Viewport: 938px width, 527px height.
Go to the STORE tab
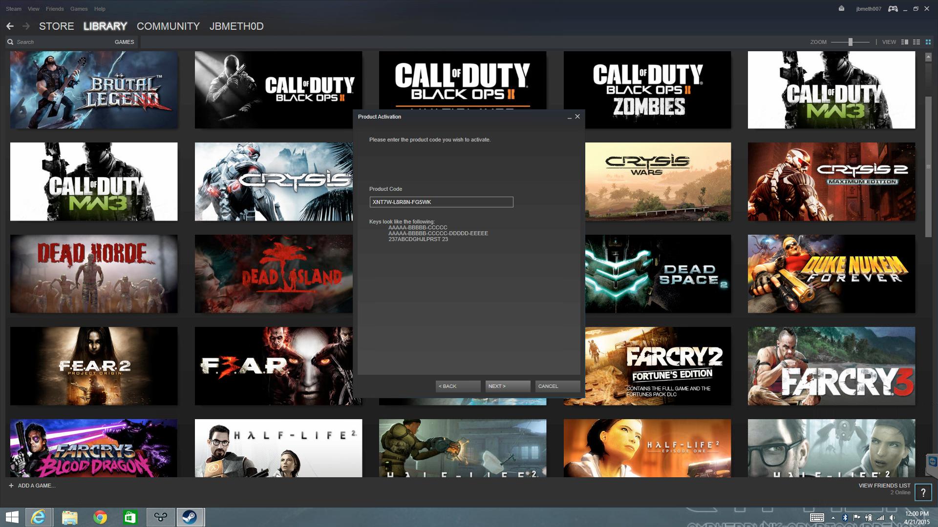click(x=57, y=26)
